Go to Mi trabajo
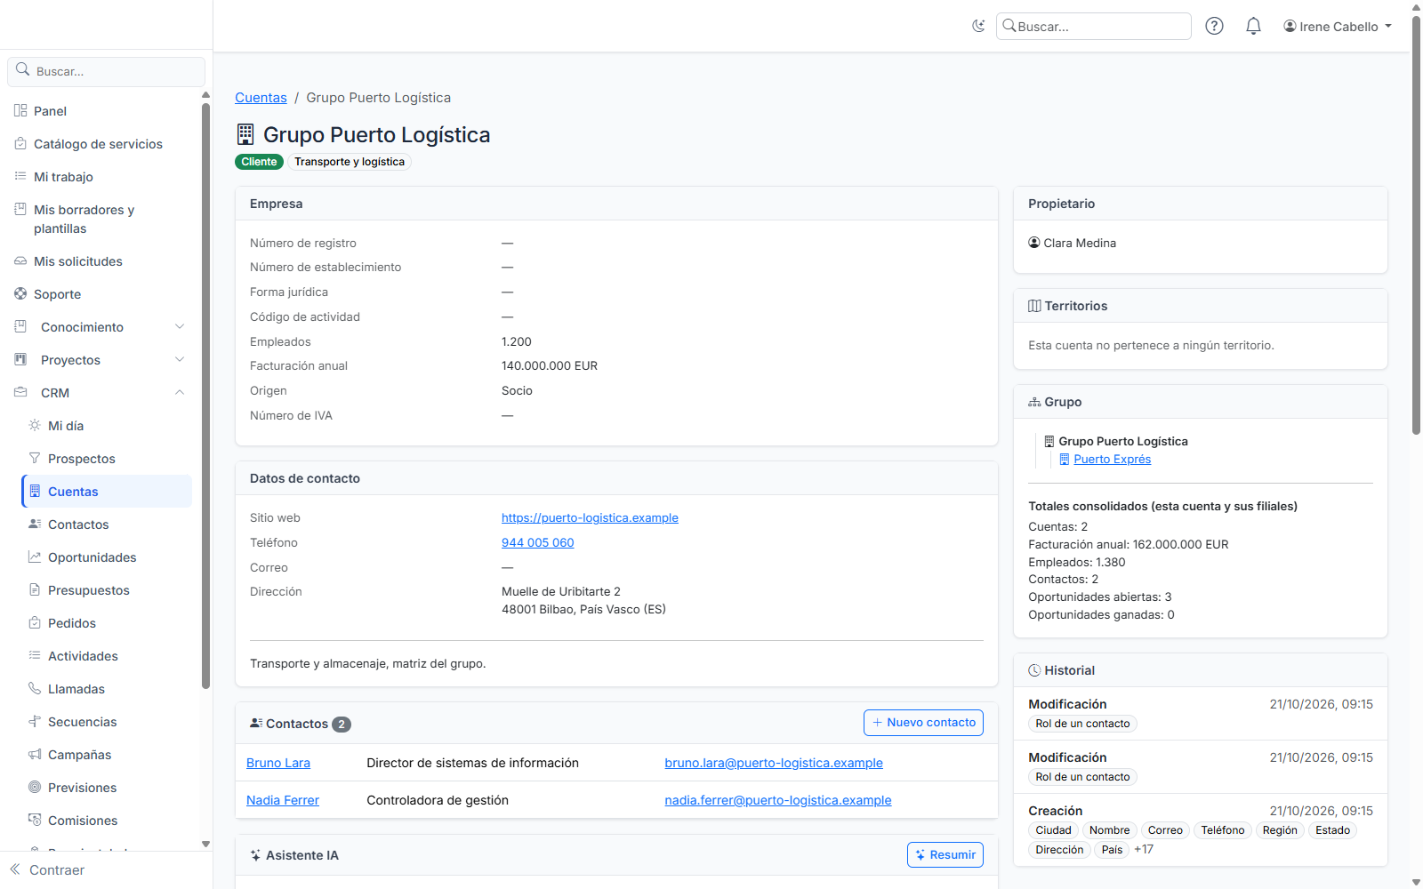The image size is (1423, 889). pyautogui.click(x=63, y=177)
